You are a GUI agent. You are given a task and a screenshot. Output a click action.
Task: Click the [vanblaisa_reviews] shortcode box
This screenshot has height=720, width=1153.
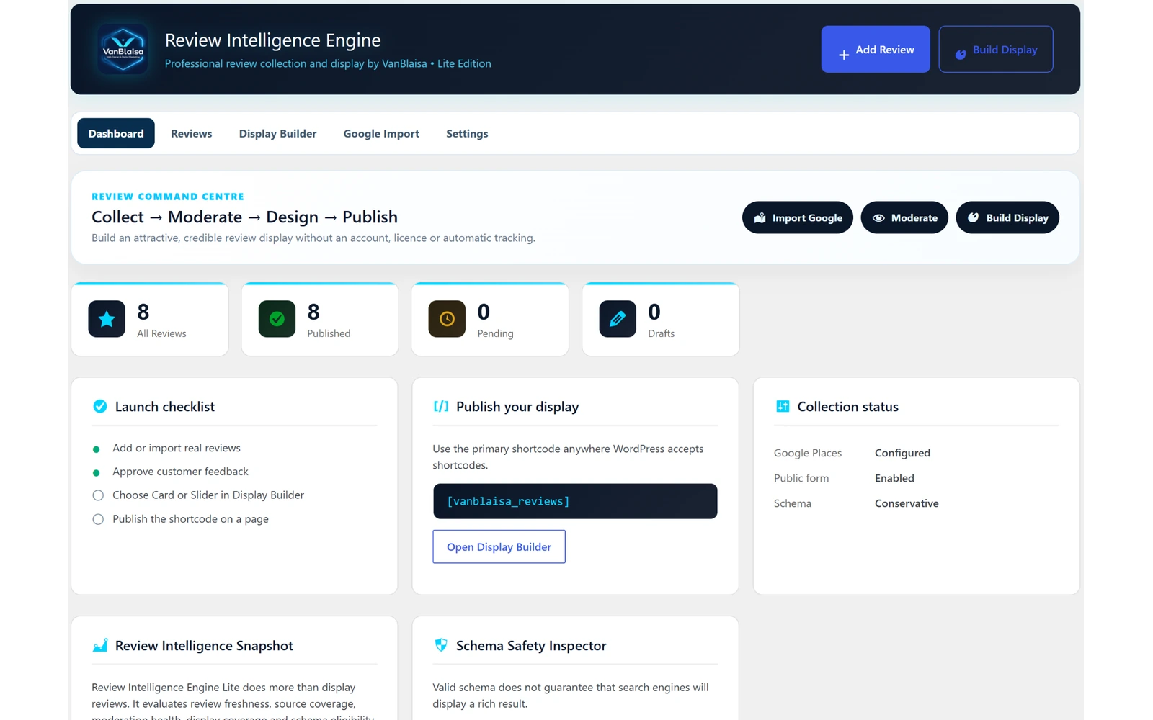tap(575, 501)
